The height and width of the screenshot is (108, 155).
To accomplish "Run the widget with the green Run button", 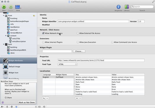I will (x=4, y=7).
